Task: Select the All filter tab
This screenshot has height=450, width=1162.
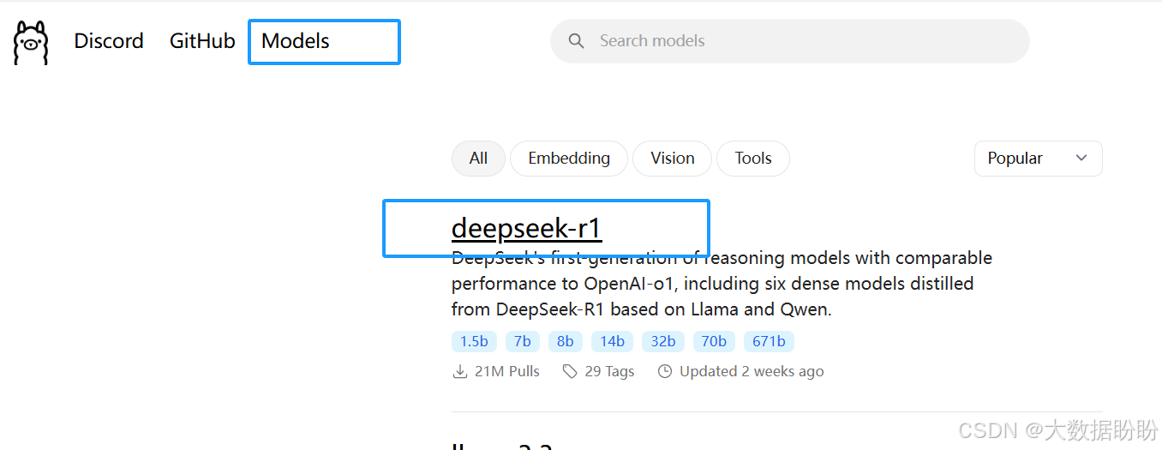Action: tap(478, 159)
